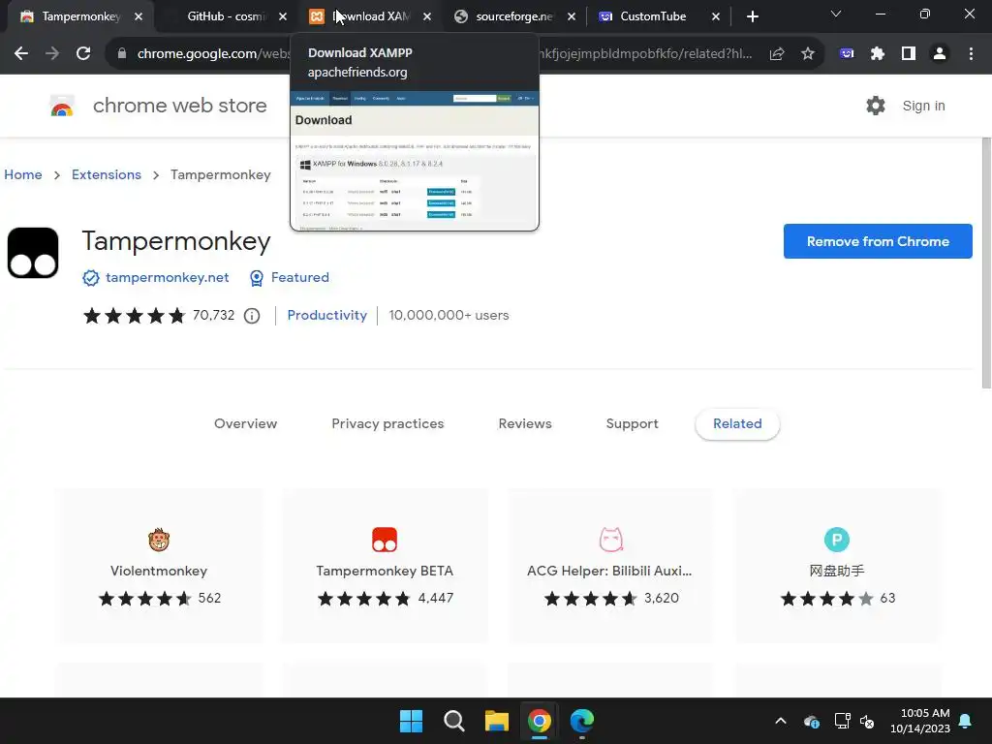This screenshot has width=992, height=744.
Task: Select the Related tab
Action: click(737, 424)
